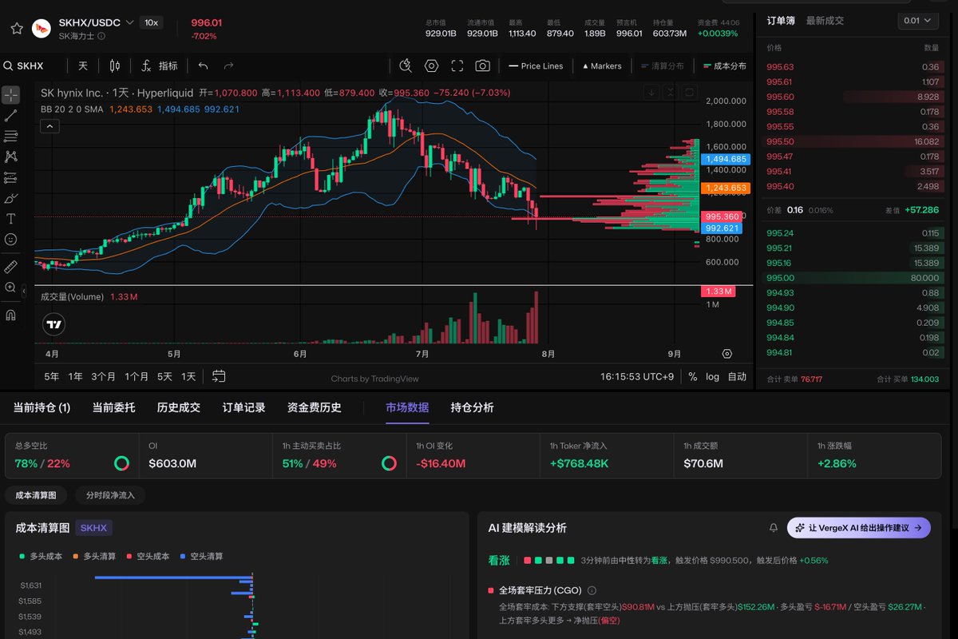Select the brush drawing tool
958x639 pixels.
click(10, 198)
